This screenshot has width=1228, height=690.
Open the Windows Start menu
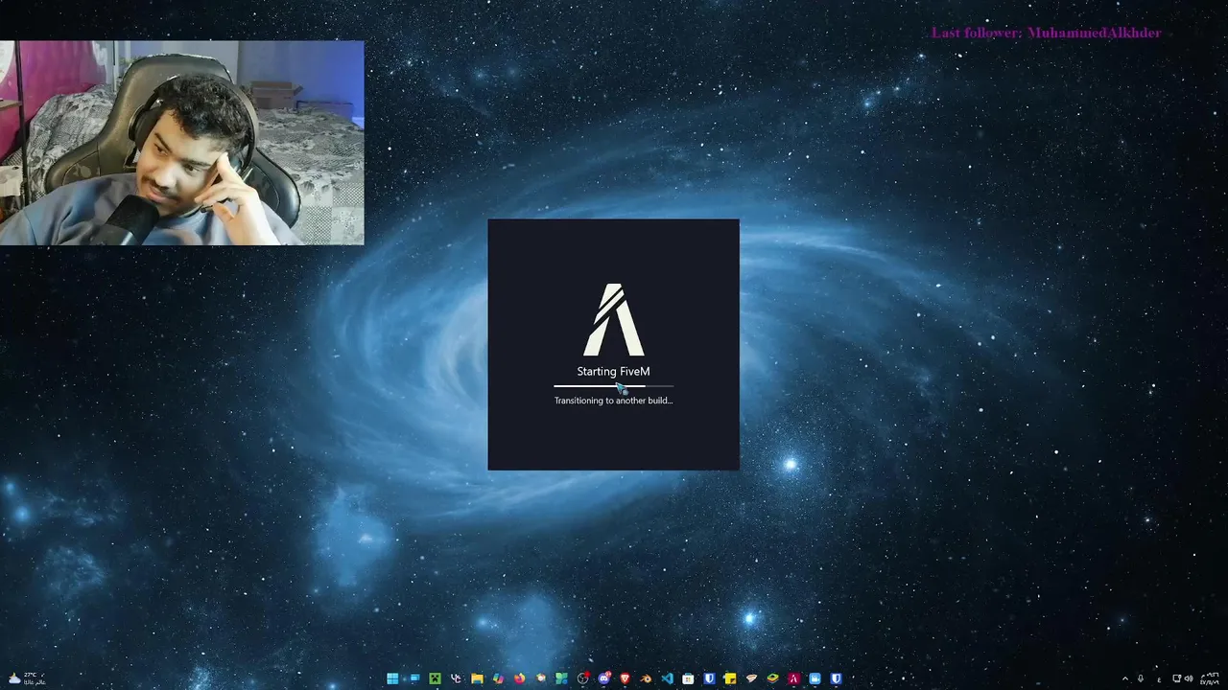pyautogui.click(x=392, y=678)
